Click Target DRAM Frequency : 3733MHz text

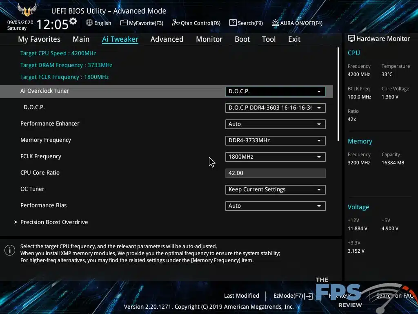click(66, 65)
